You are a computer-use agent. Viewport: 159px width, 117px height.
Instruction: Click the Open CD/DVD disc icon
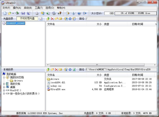(x=17, y=13)
